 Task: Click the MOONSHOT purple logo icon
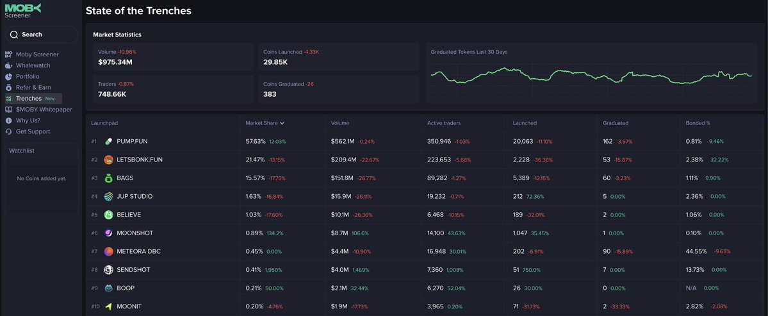108,233
